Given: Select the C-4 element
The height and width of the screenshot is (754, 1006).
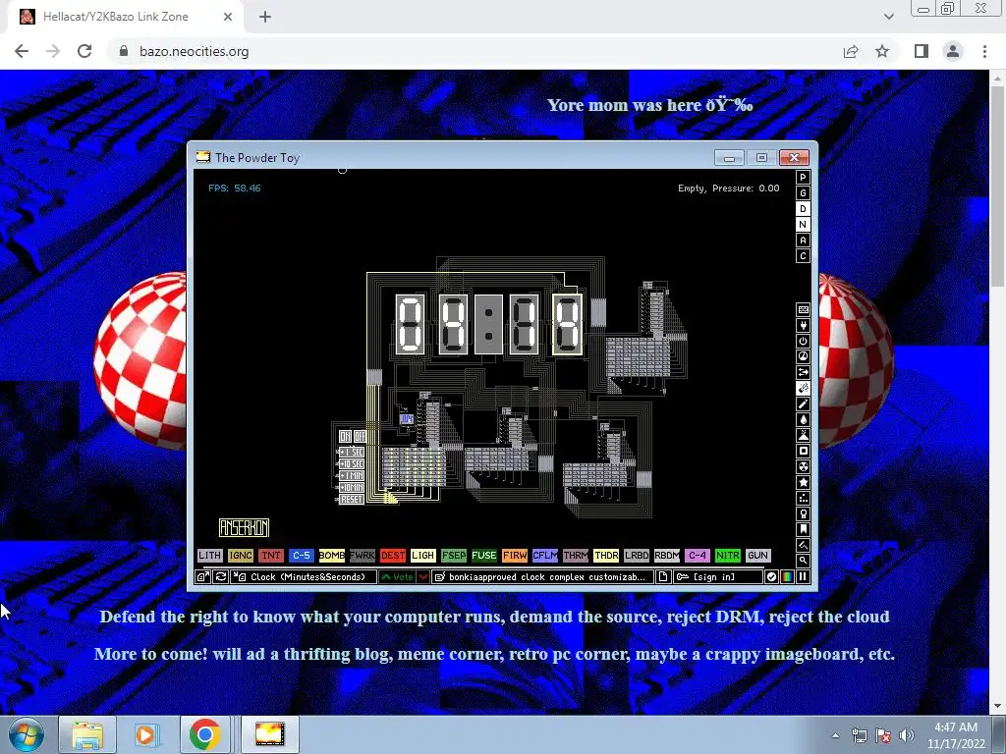Looking at the screenshot, I should (698, 556).
